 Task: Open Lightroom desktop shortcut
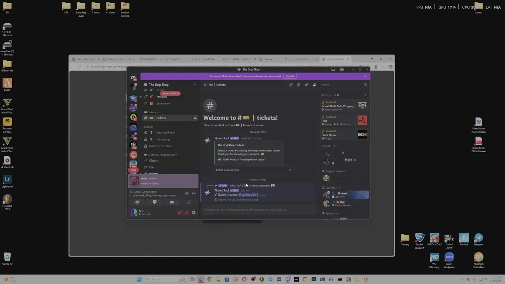click(7, 181)
